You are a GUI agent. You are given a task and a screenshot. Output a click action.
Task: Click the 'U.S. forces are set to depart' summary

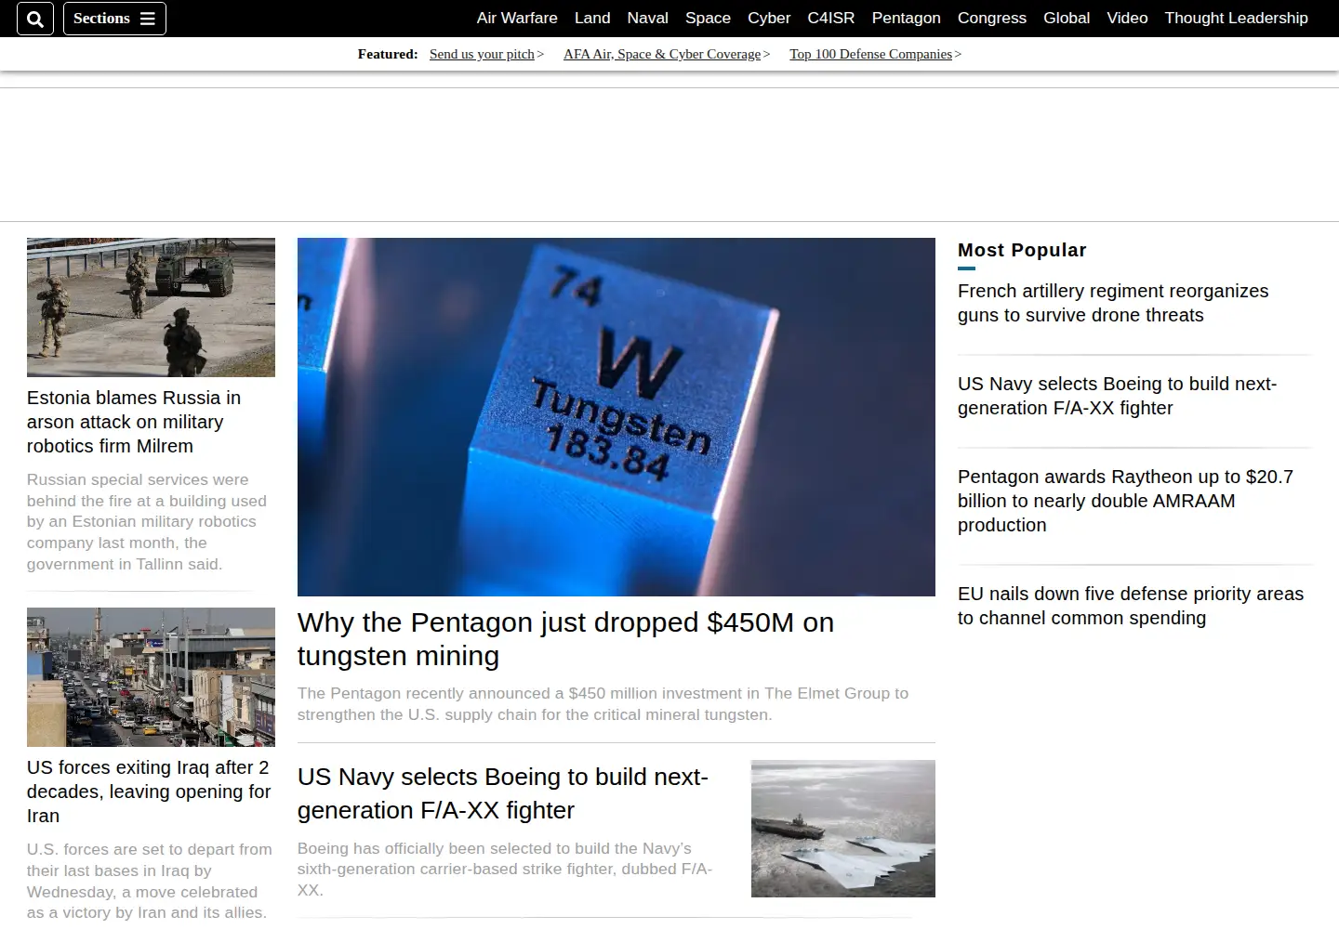coord(150,881)
